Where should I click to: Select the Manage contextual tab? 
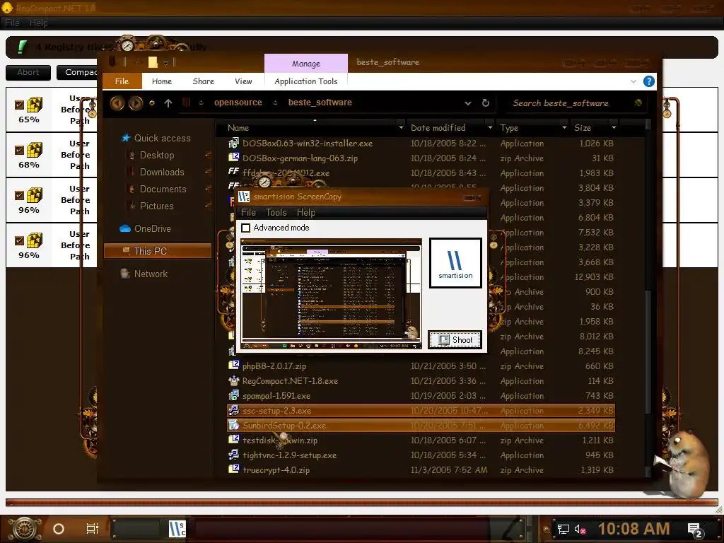(x=305, y=64)
